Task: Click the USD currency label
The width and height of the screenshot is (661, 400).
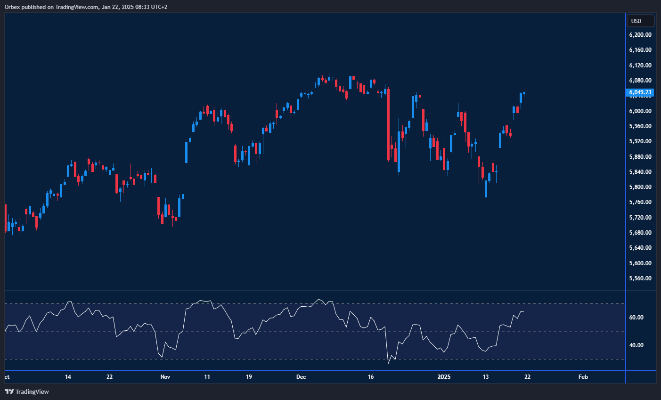Action: click(640, 21)
